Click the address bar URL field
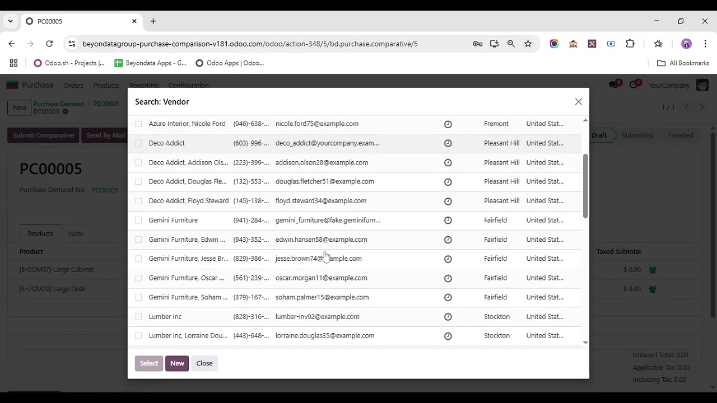Image resolution: width=717 pixels, height=403 pixels. pos(250,44)
